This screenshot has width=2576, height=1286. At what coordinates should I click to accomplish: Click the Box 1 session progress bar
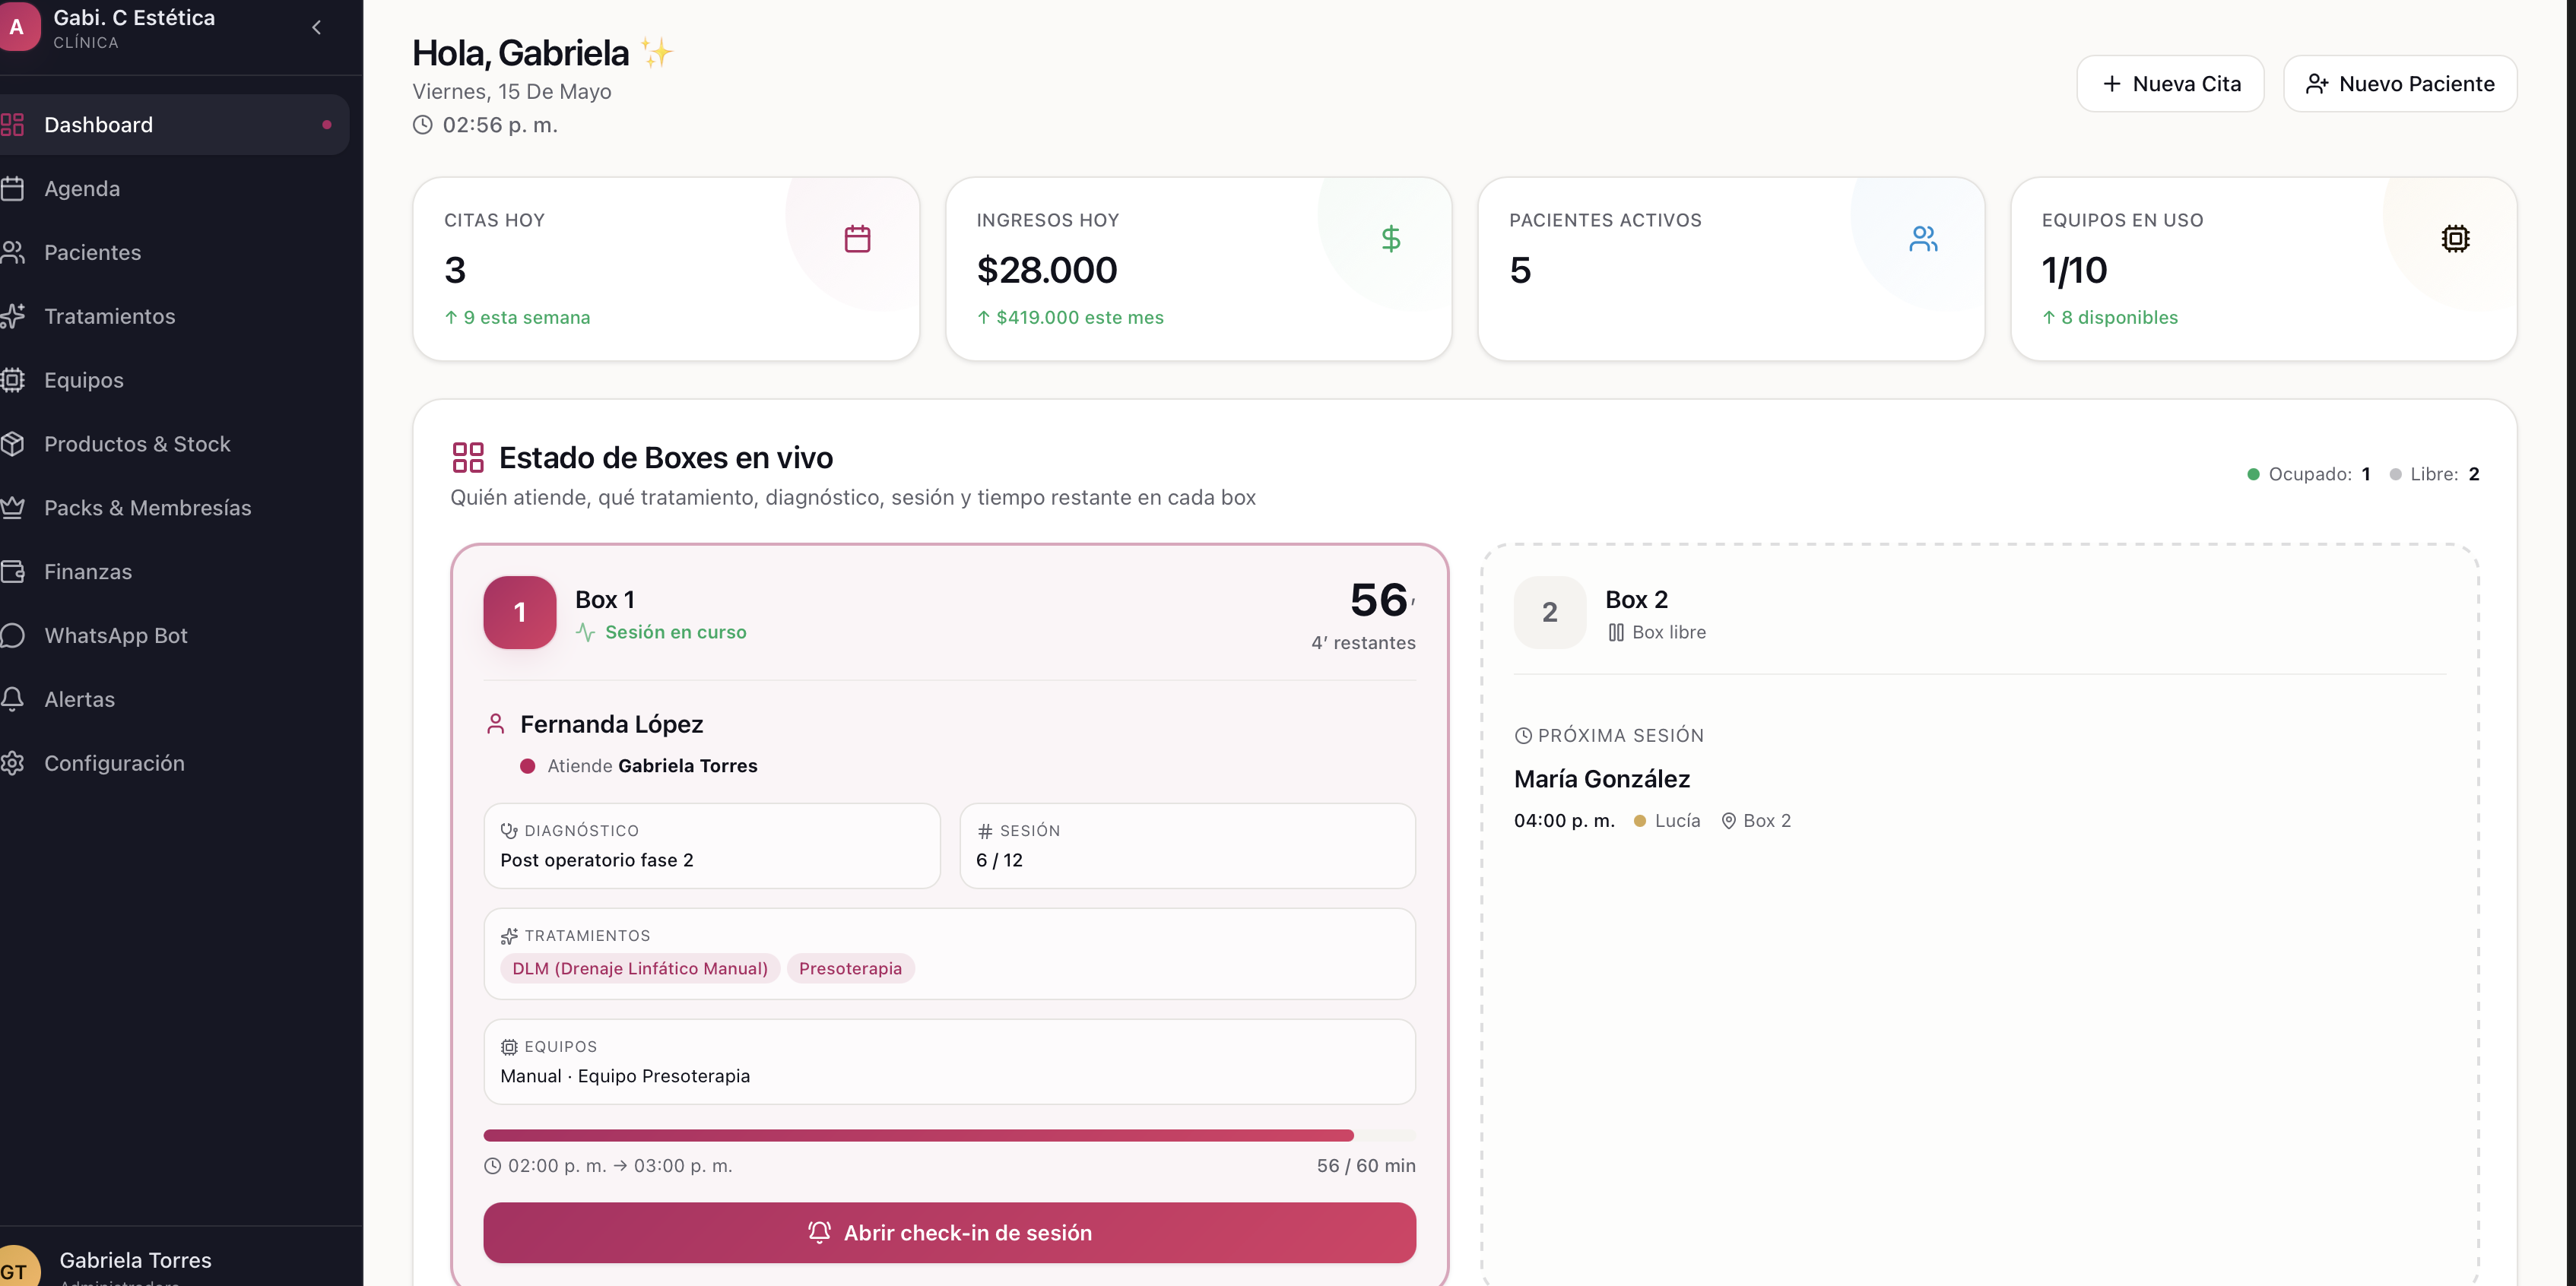[x=949, y=1136]
